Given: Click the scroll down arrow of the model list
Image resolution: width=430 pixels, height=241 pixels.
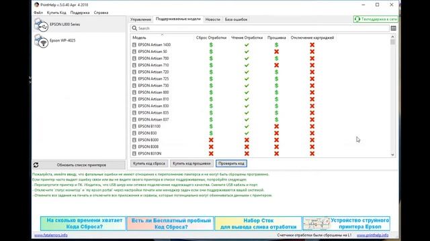Looking at the screenshot, I should 392,155.
